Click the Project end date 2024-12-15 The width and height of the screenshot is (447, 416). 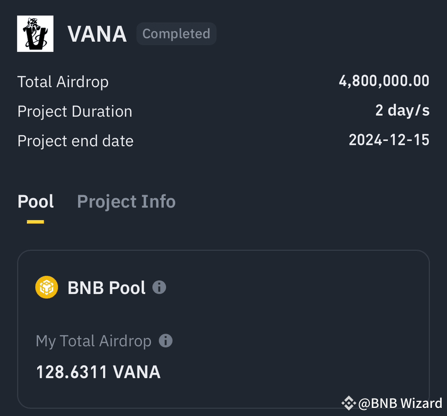pos(389,140)
